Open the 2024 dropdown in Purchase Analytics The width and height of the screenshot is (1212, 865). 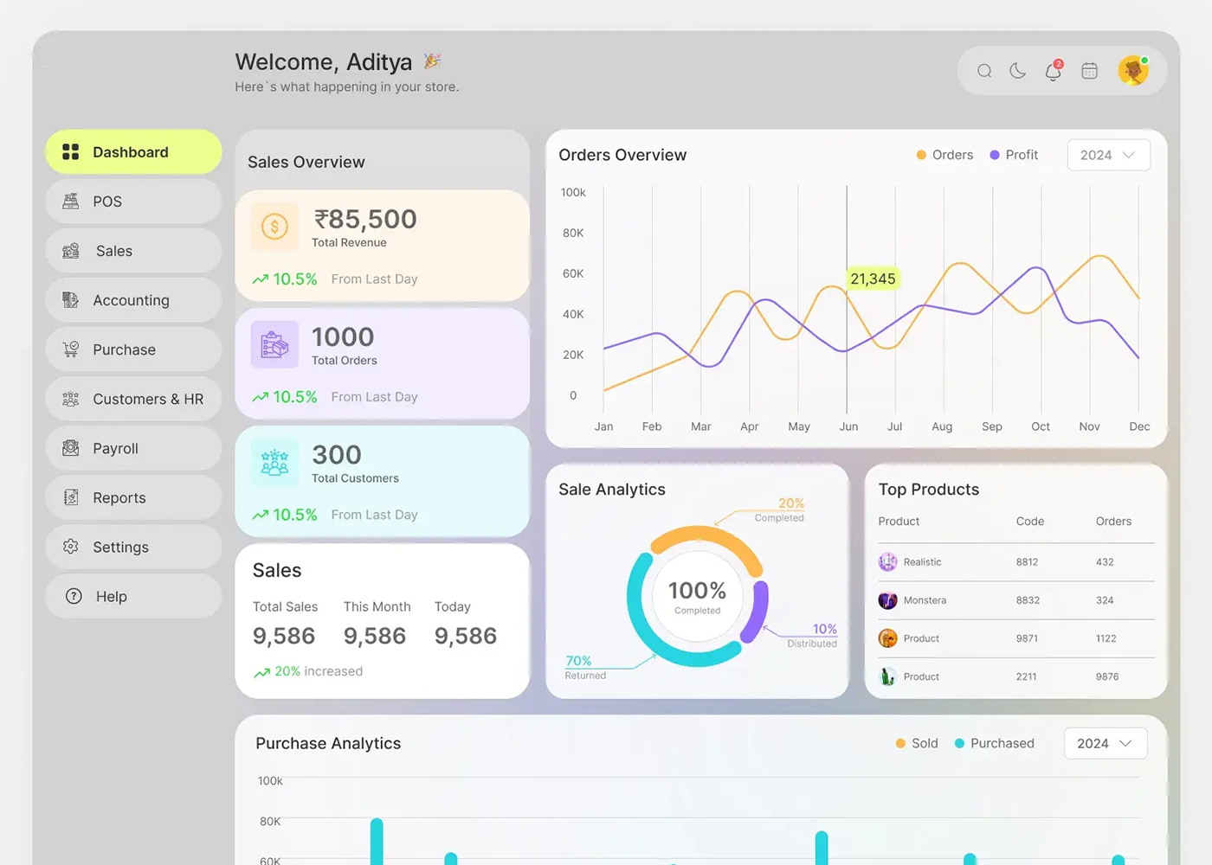tap(1105, 743)
